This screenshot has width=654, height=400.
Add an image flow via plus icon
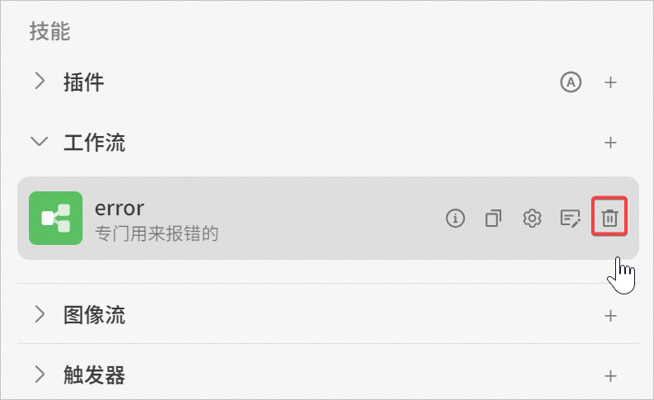tap(610, 315)
